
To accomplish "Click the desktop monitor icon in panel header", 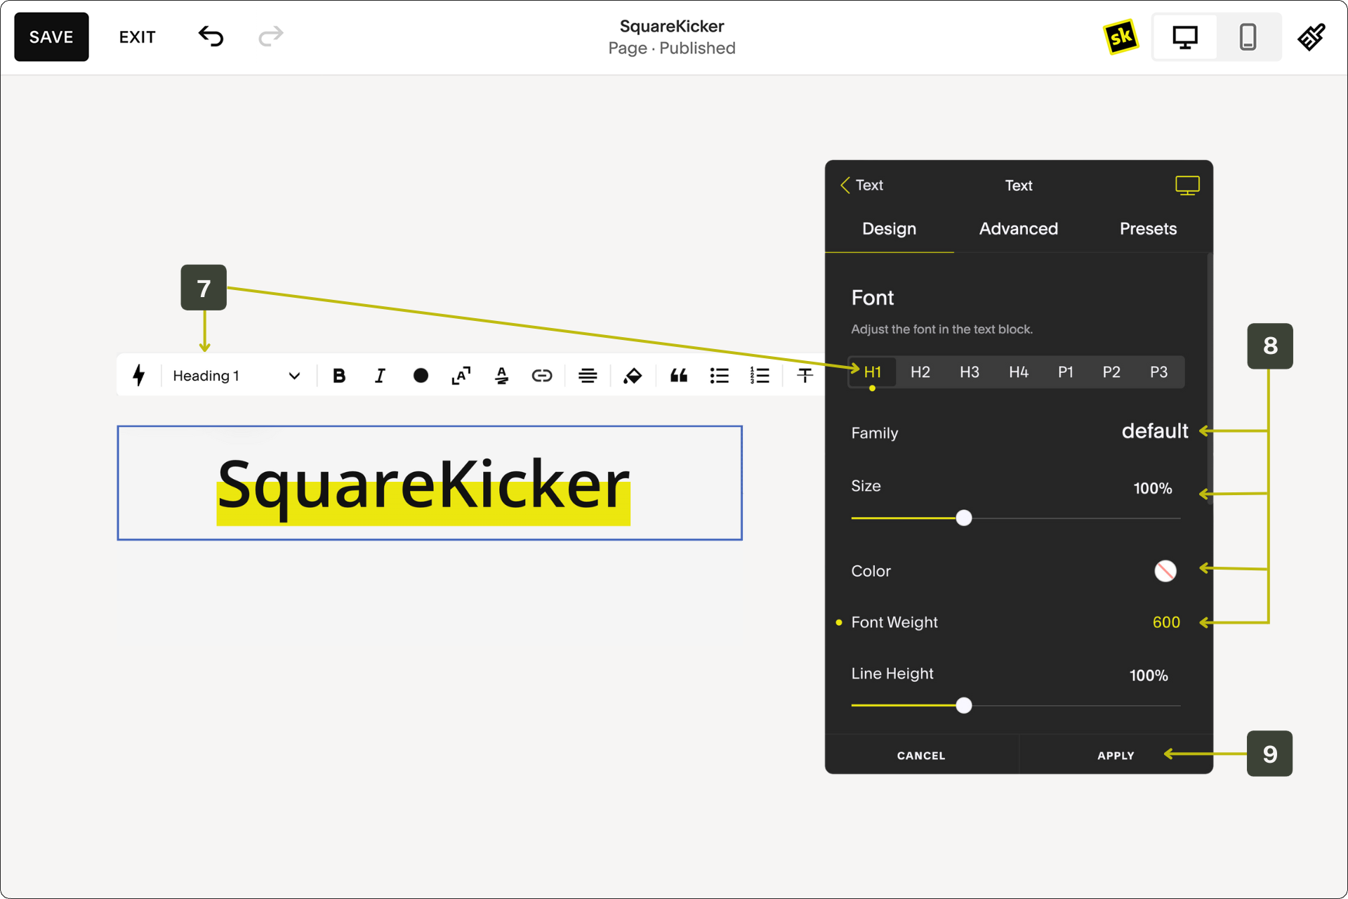I will [x=1187, y=185].
